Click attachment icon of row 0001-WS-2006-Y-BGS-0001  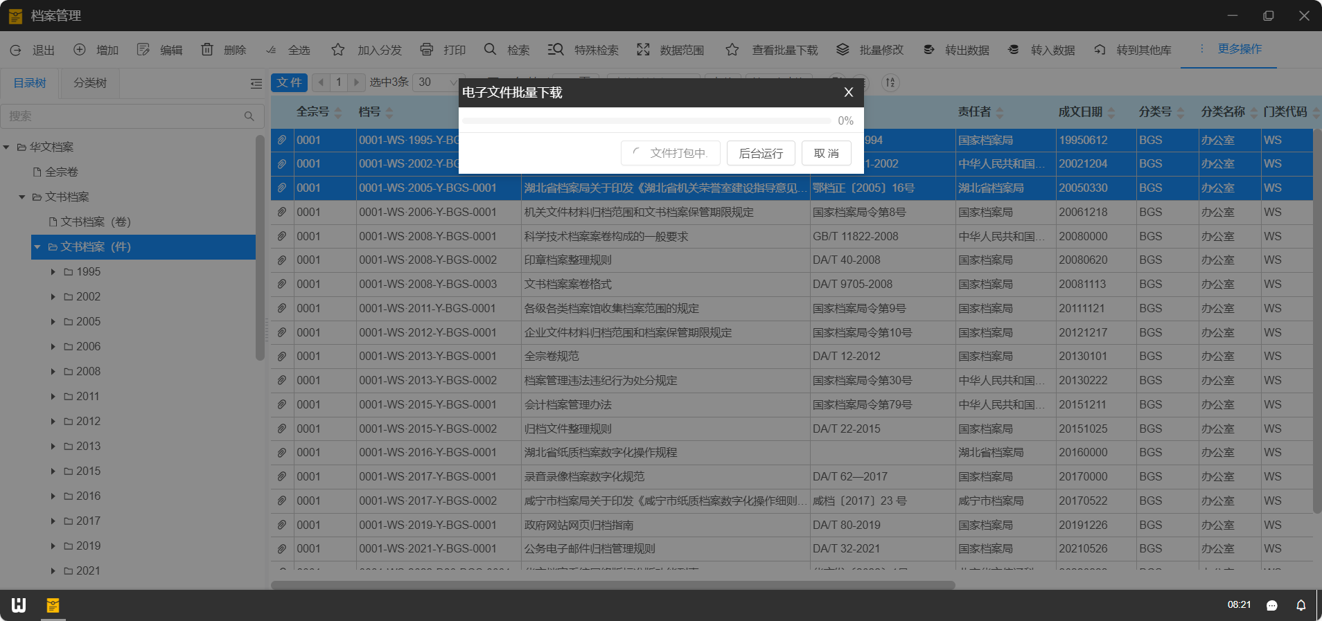[x=282, y=212]
